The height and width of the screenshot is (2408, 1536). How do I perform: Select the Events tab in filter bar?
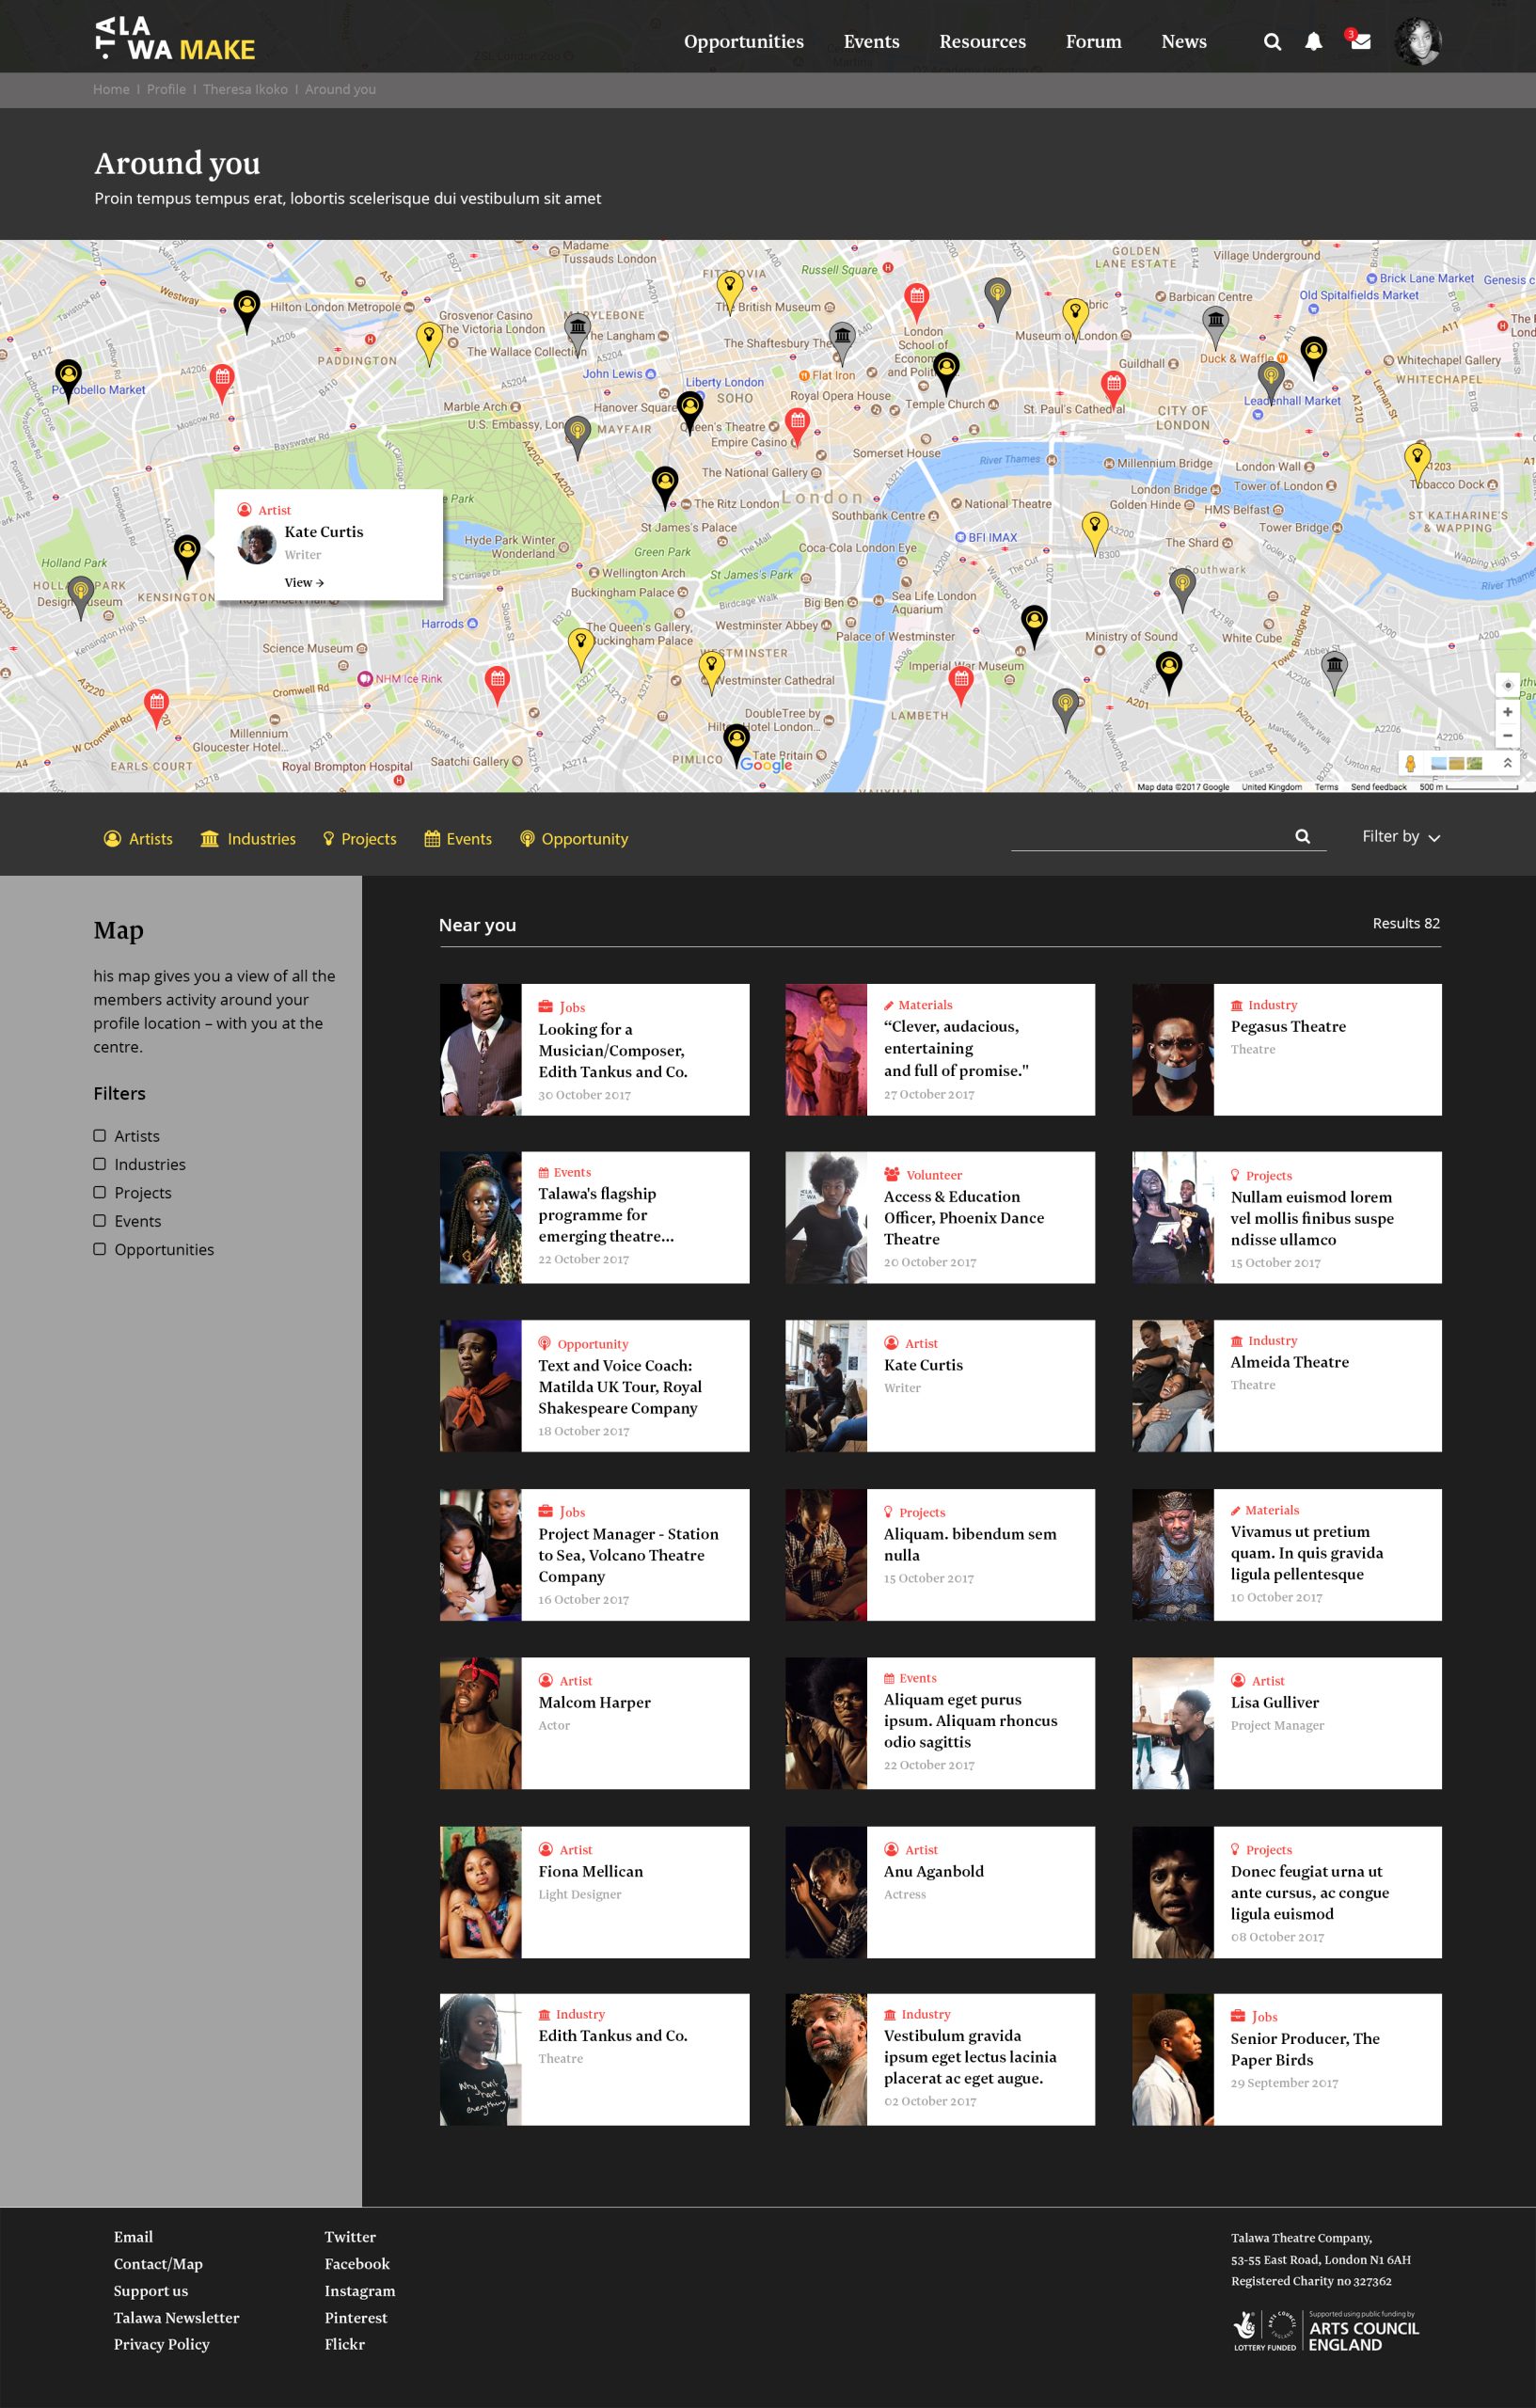pyautogui.click(x=458, y=838)
